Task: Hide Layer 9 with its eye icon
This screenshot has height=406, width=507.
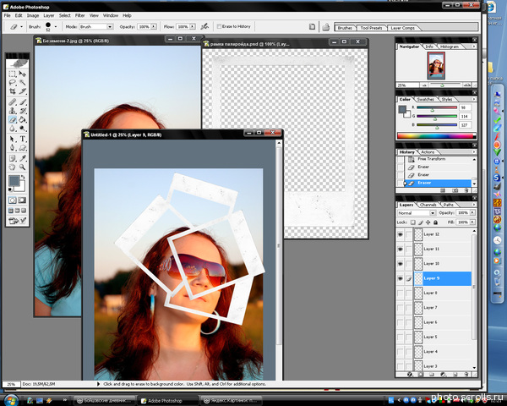Action: (401, 278)
